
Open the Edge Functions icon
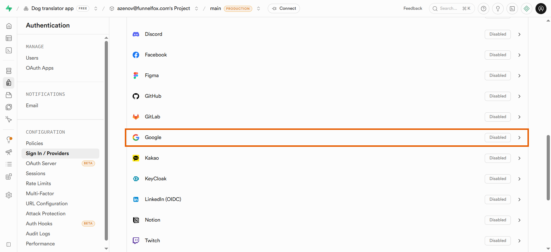click(9, 107)
